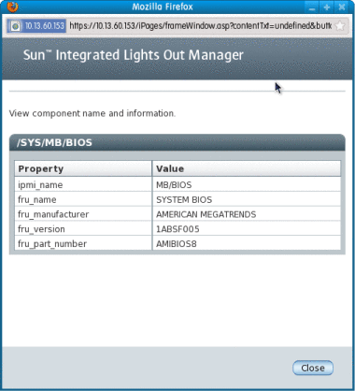The height and width of the screenshot is (391, 355).
Task: Click the 1ABSF005 version value
Action: 177,229
